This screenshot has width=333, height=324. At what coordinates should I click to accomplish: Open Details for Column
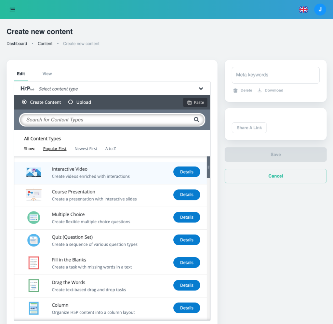(187, 308)
